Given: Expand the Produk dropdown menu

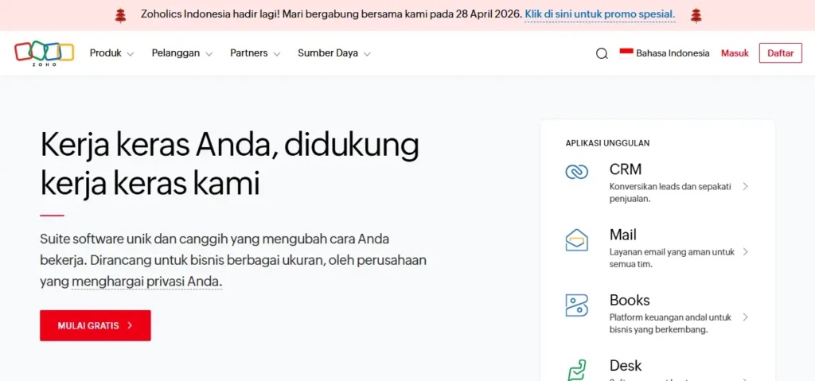Looking at the screenshot, I should click(x=111, y=53).
